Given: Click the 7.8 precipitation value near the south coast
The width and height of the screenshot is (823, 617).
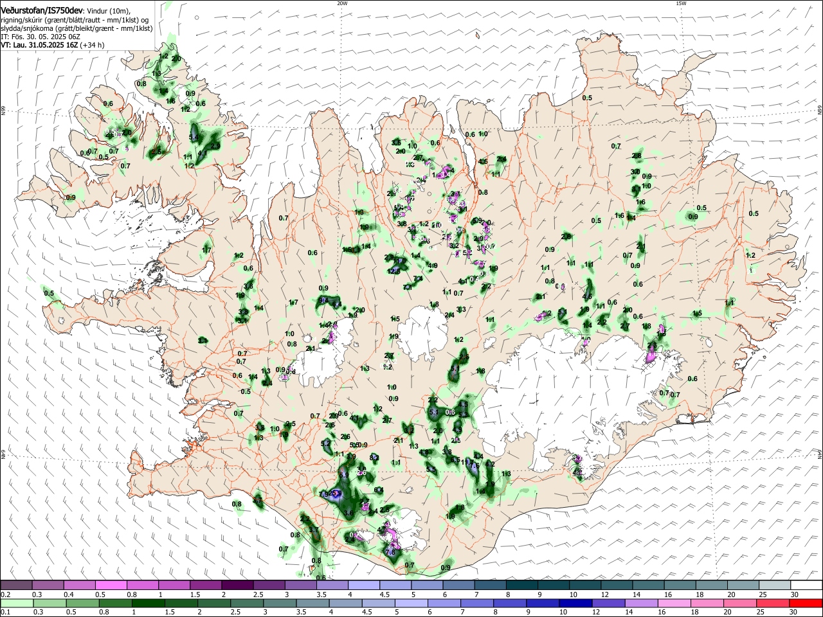Looking at the screenshot, I should coord(390,552).
